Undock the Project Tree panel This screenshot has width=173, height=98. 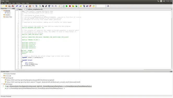13,9
